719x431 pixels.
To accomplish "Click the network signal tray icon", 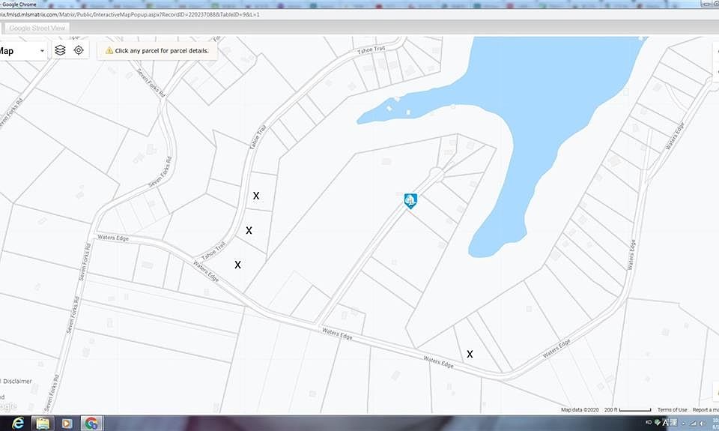I will 694,423.
